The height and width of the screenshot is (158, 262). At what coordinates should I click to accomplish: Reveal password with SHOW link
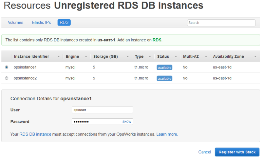[127, 122]
